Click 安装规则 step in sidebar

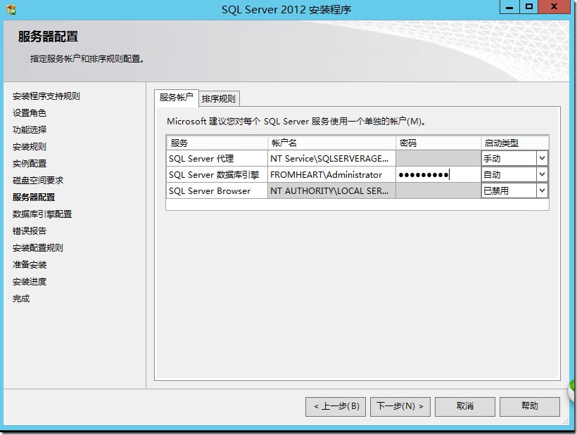click(x=30, y=147)
